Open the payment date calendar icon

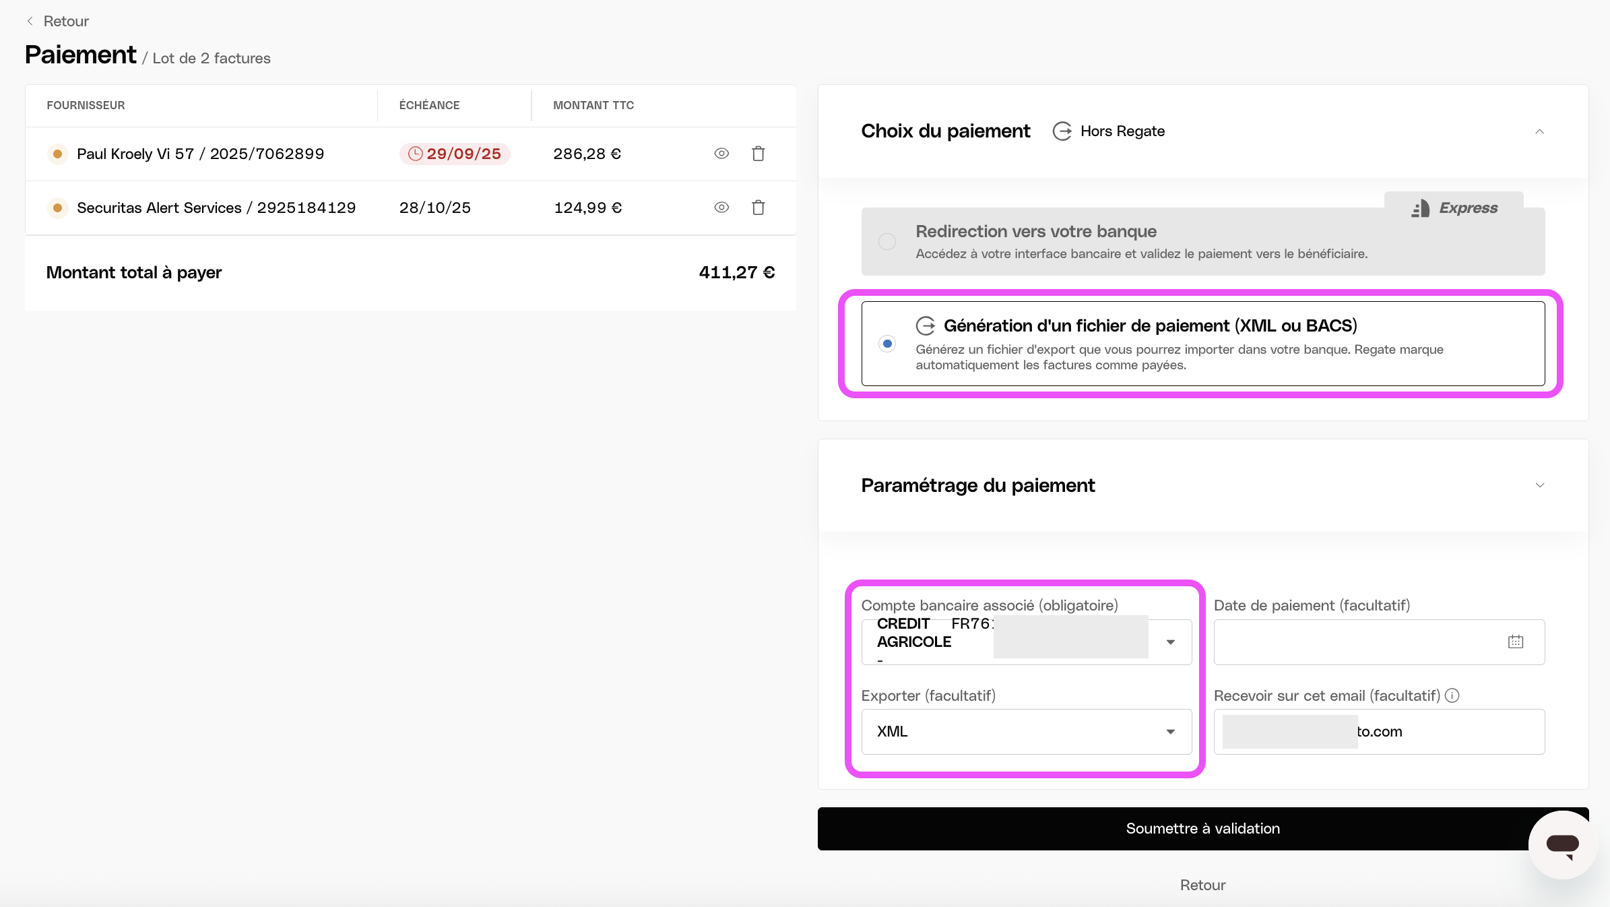point(1516,642)
